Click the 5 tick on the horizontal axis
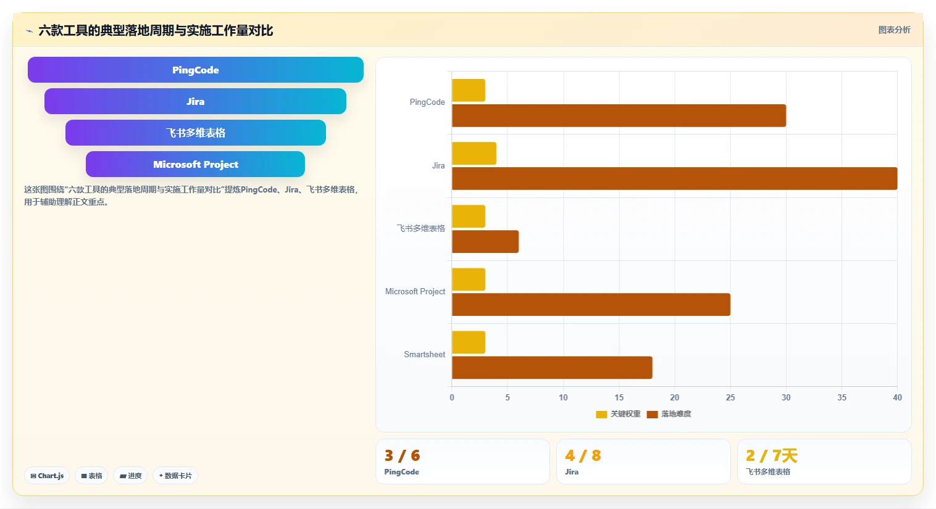936x509 pixels. pyautogui.click(x=508, y=397)
